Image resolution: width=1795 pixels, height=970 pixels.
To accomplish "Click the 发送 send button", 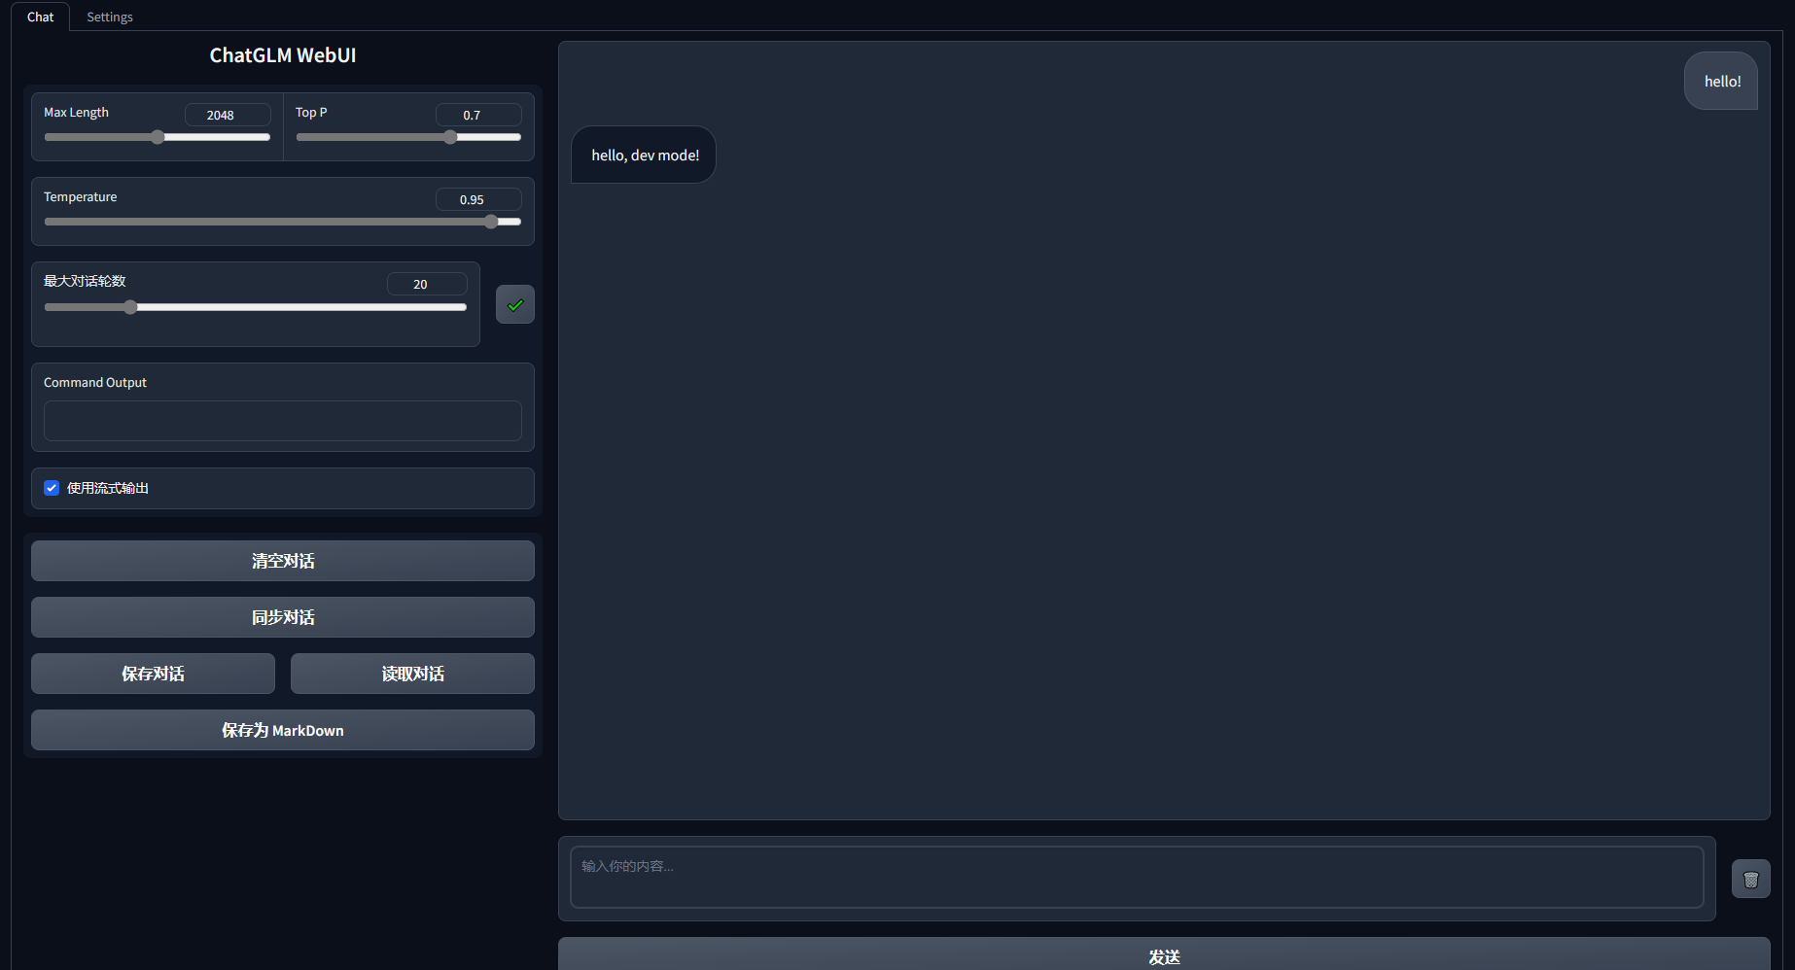I will pyautogui.click(x=1164, y=954).
